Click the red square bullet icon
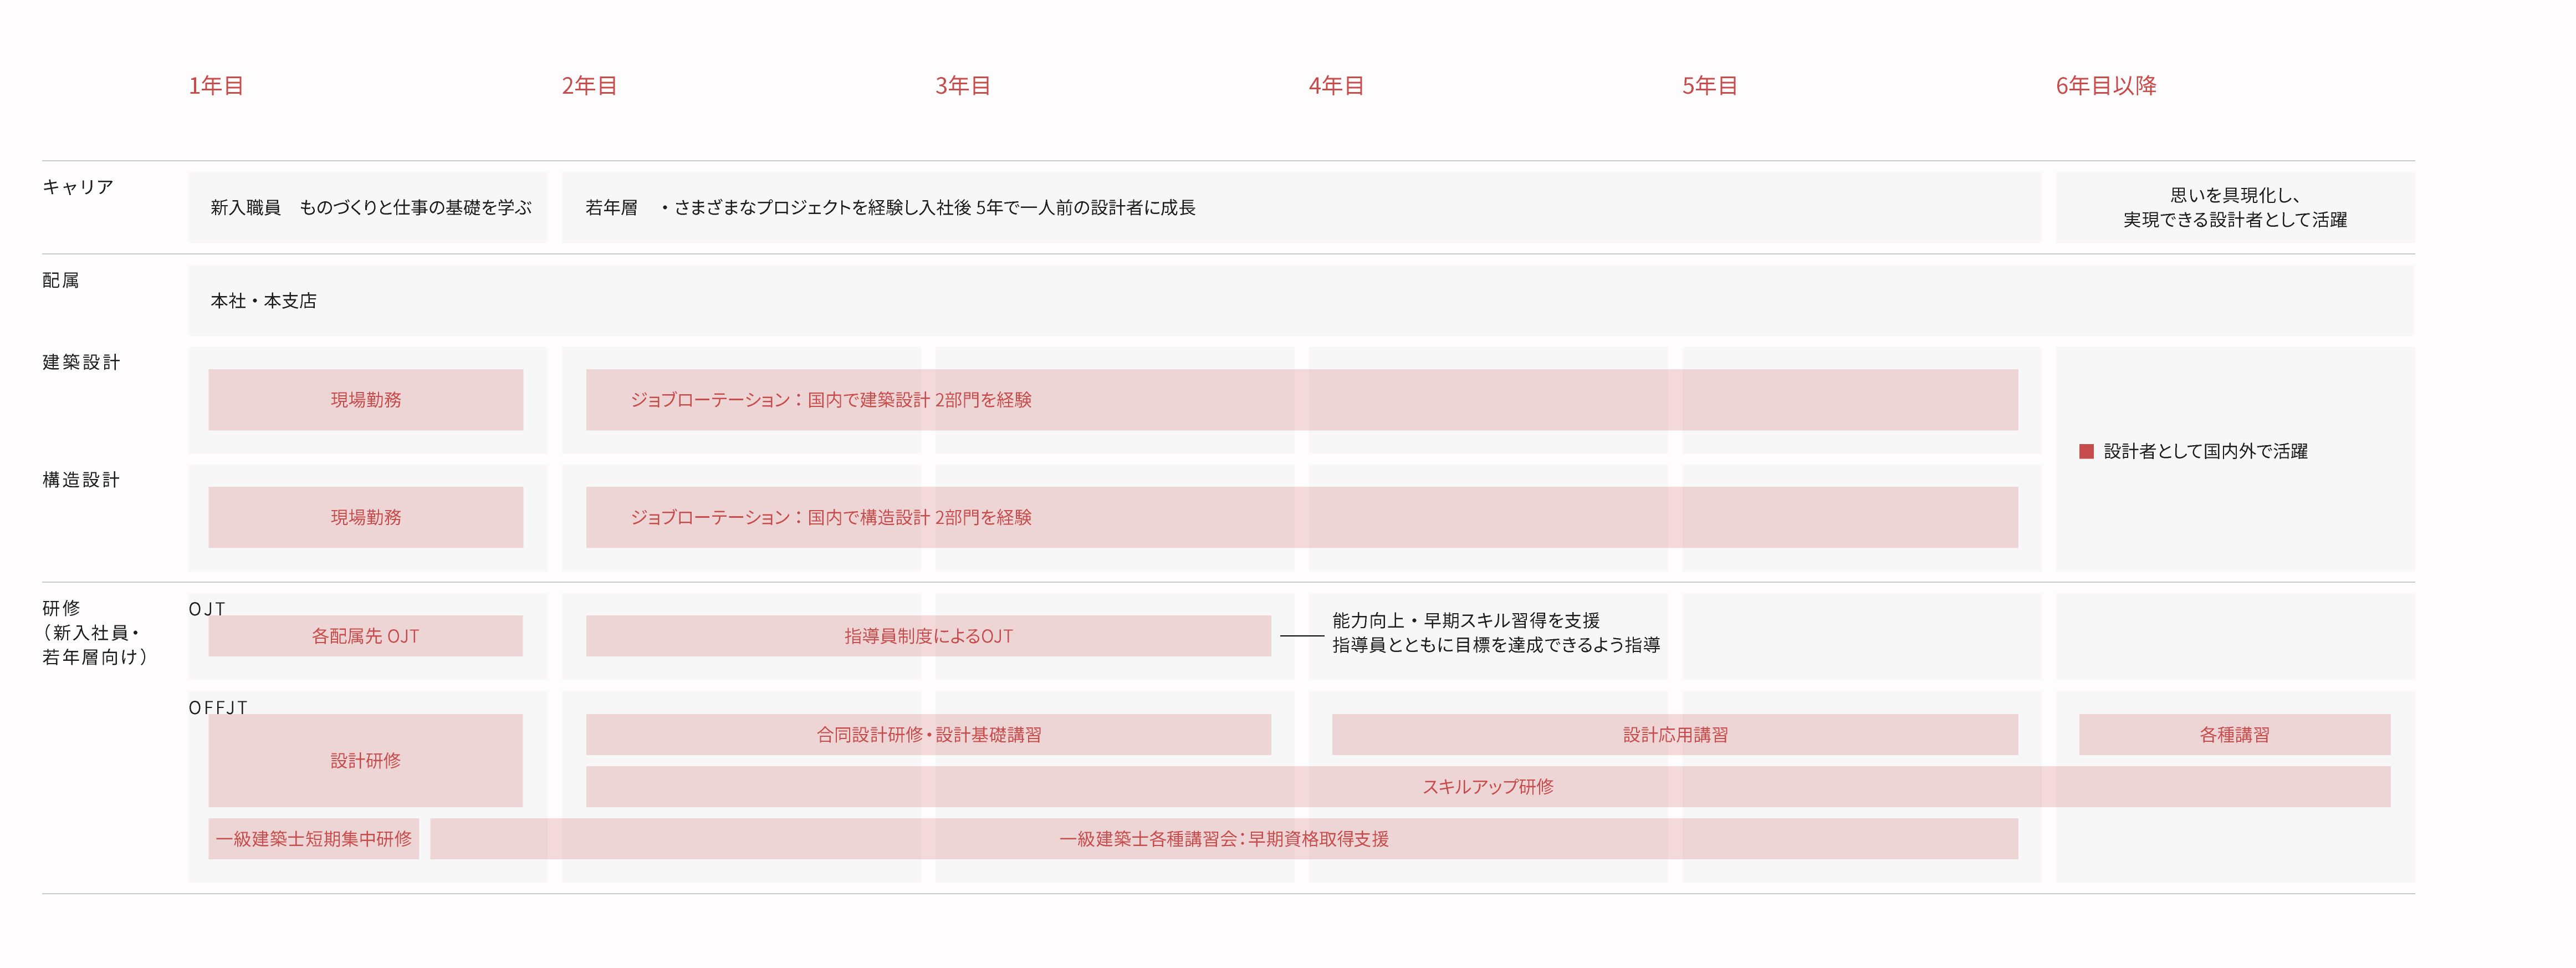The image size is (2576, 968). [x=2086, y=451]
